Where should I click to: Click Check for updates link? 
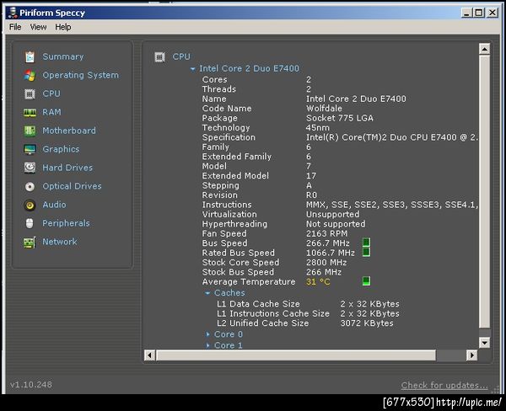[x=444, y=385]
